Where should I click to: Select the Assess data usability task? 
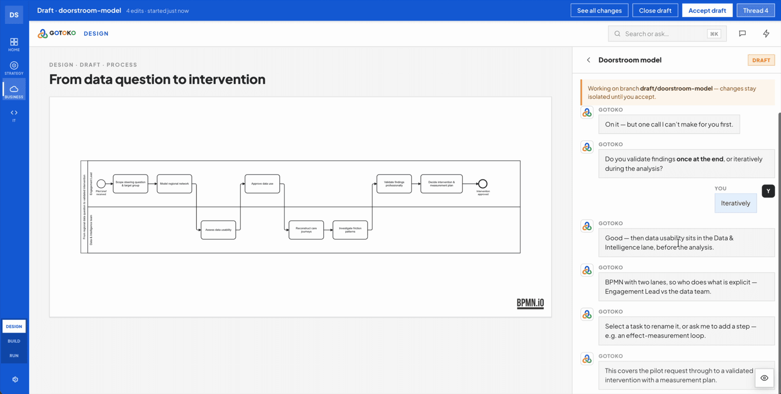coord(218,230)
